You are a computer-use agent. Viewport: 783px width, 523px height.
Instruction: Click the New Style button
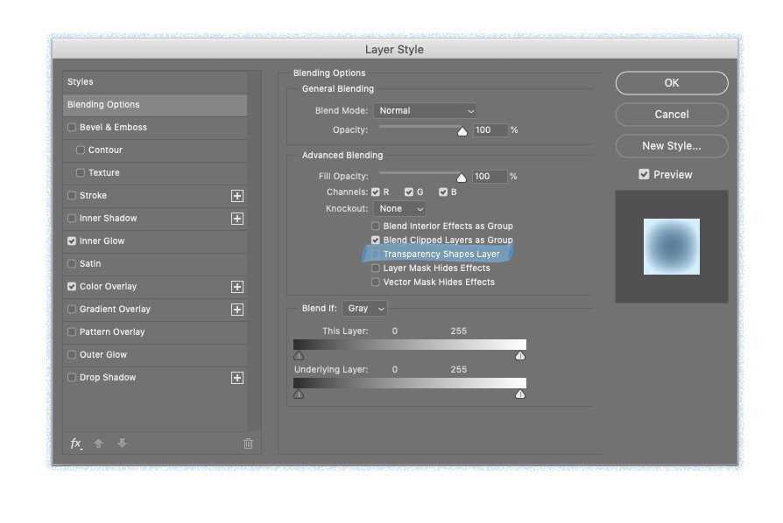pyautogui.click(x=671, y=146)
